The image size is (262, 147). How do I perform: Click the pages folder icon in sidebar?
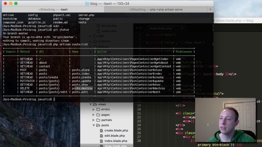pyautogui.click(x=98, y=115)
